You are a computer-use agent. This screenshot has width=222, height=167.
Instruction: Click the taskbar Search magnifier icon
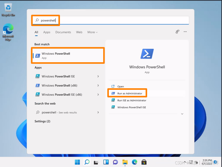[87, 162]
